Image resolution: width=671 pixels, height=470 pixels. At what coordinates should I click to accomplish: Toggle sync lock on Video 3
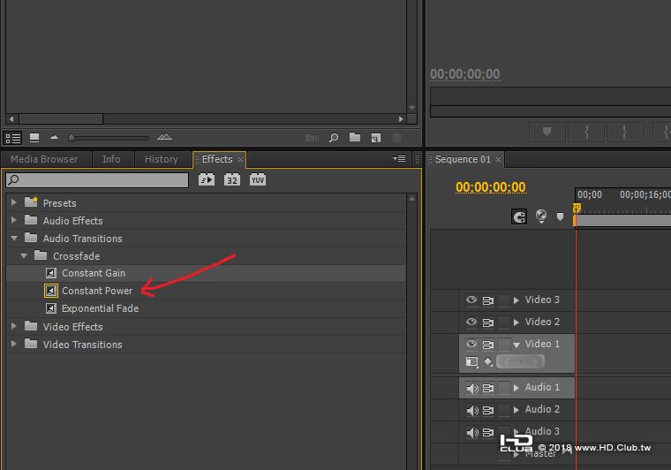point(488,300)
